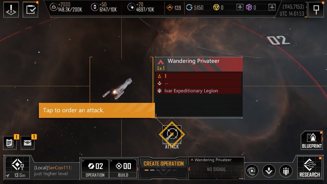Image resolution: width=327 pixels, height=184 pixels.
Task: Switch to the Build 00 tab
Action: (x=123, y=169)
